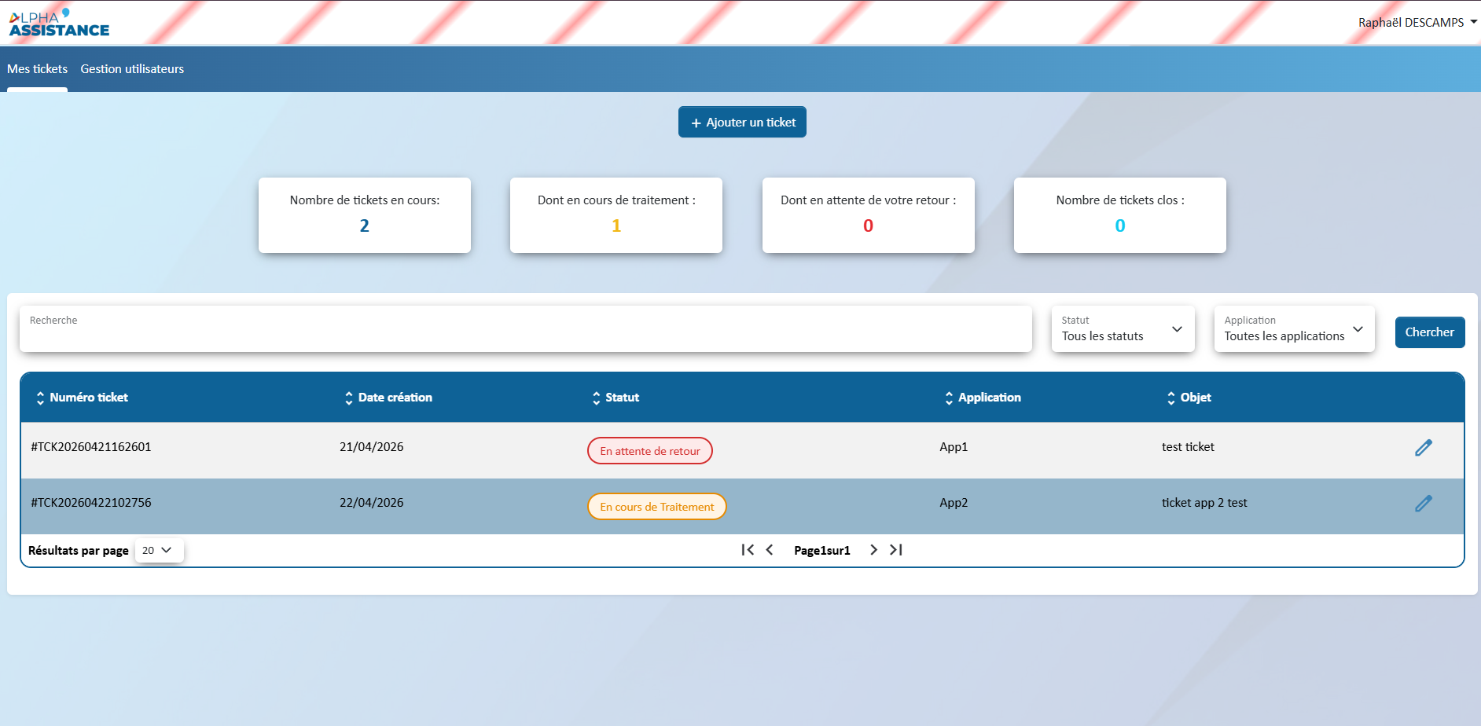Open Gestion utilisateurs tab

coord(132,69)
